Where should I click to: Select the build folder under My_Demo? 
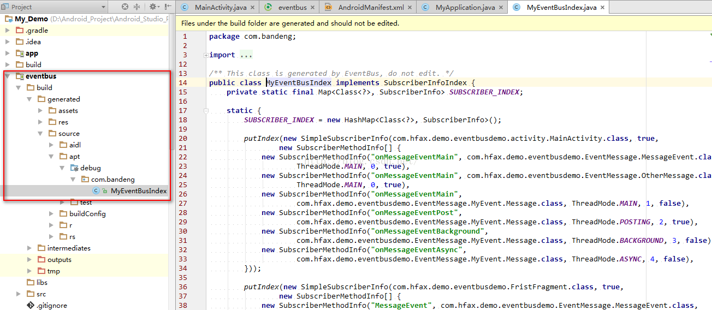(x=33, y=65)
